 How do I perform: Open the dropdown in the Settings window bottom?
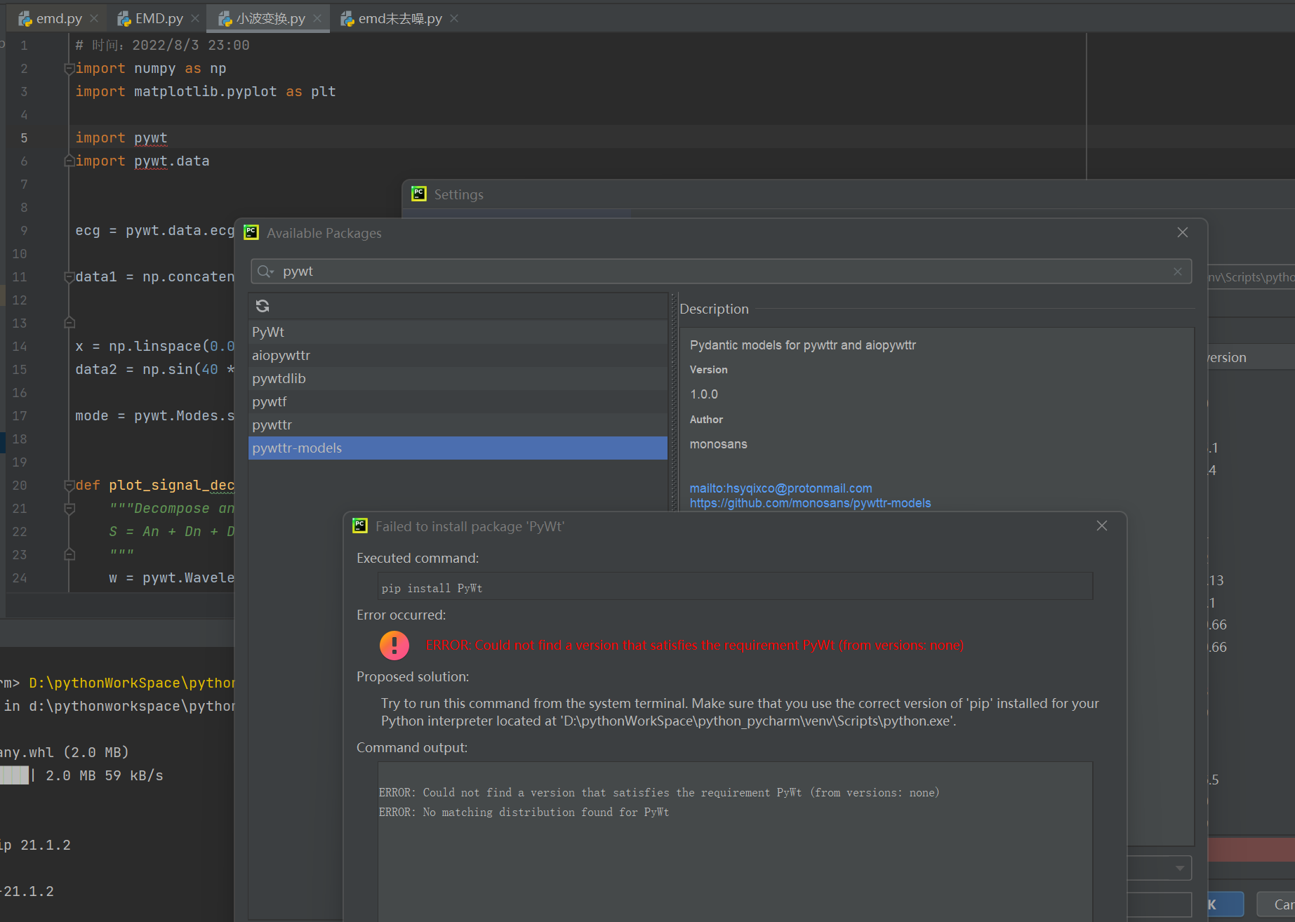pos(1180,869)
